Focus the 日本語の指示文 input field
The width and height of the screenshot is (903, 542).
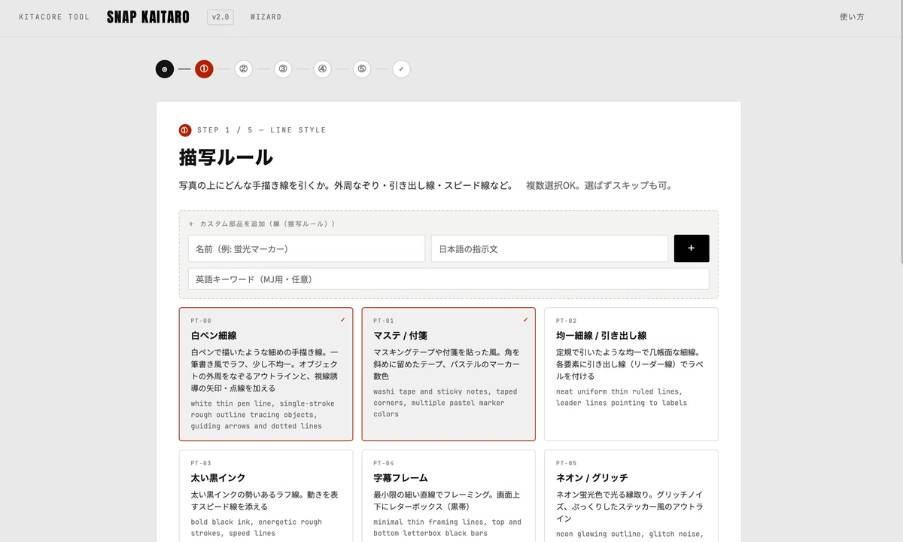[549, 248]
